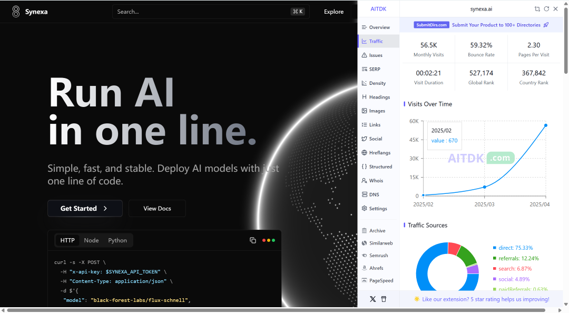The height and width of the screenshot is (313, 569).
Task: Click the 2025/04 data point on visits chart
Action: (546, 125)
